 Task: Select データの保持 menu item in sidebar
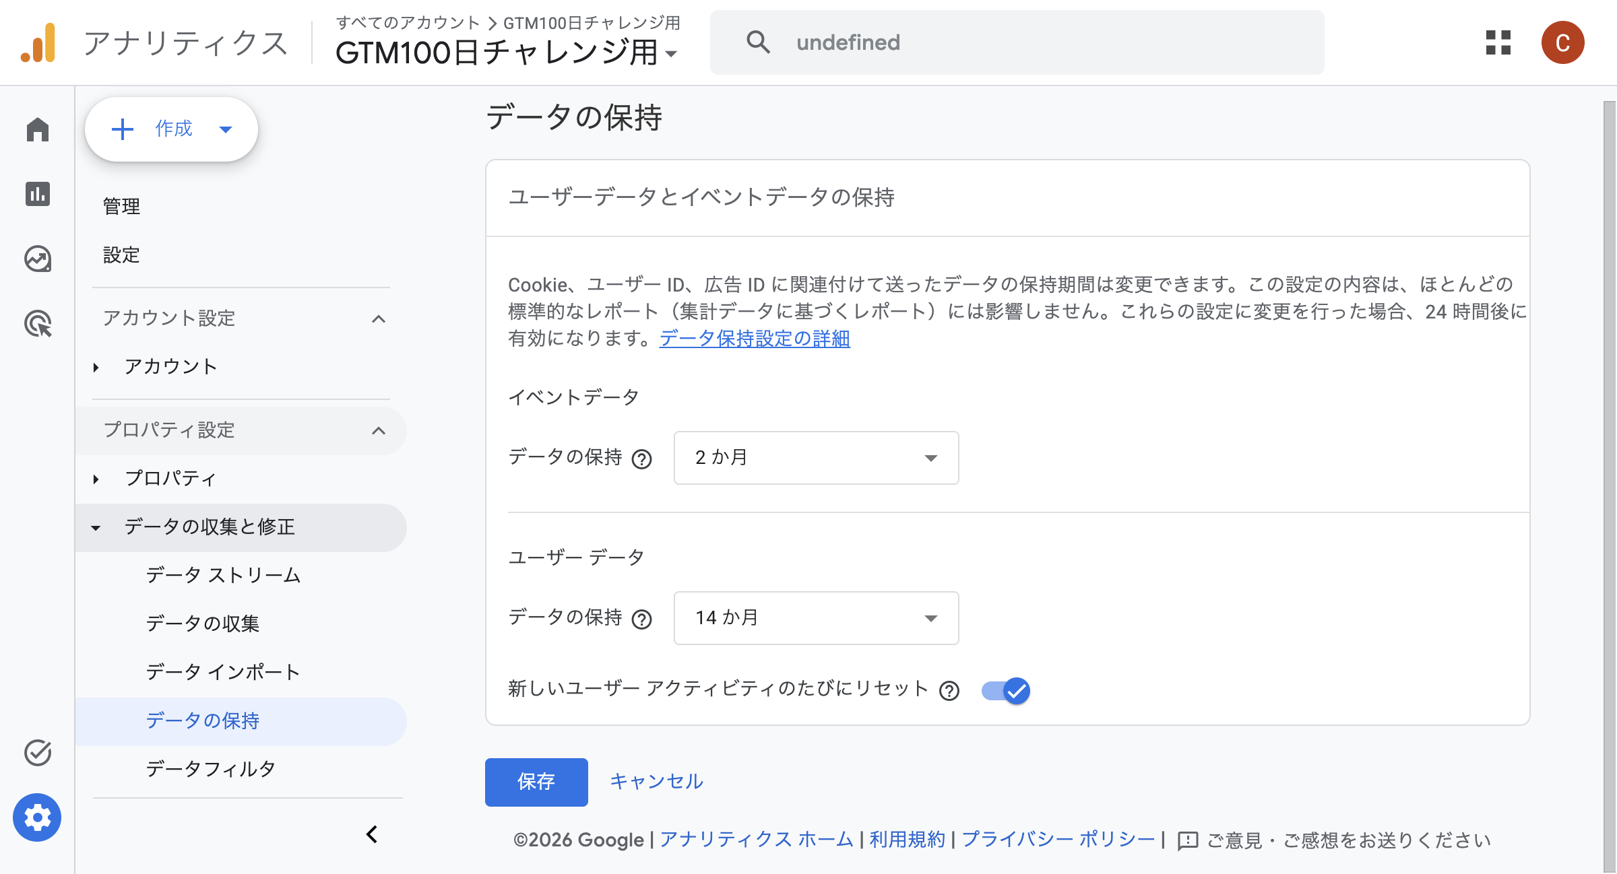pyautogui.click(x=241, y=721)
